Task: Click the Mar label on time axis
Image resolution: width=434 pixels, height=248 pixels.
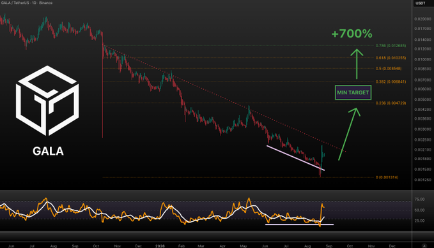Action: [x=201, y=246]
